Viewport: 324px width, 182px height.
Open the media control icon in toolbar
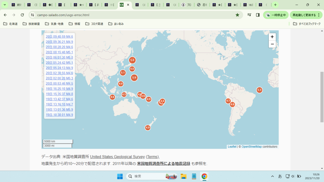tap(249, 15)
